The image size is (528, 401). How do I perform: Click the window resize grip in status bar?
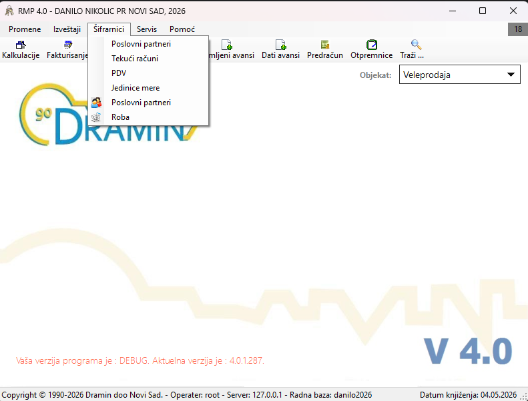pos(524,396)
